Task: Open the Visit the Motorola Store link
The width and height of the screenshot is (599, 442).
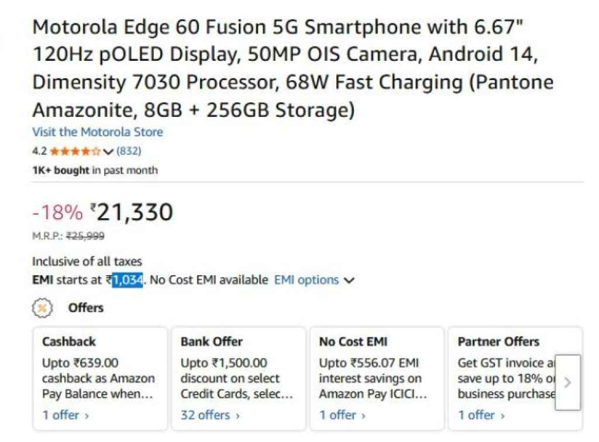Action: [97, 132]
